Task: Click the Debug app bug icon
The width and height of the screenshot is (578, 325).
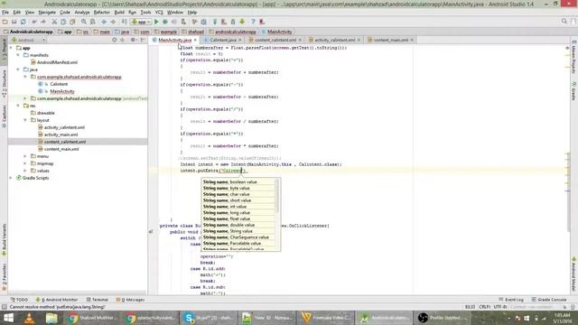Action: click(x=165, y=22)
